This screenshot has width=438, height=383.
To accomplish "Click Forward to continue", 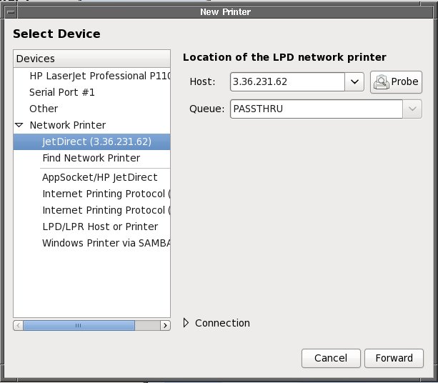I will click(394, 358).
